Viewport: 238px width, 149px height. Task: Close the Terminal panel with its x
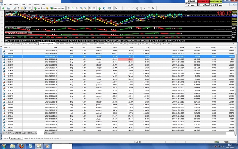click(x=1, y=46)
